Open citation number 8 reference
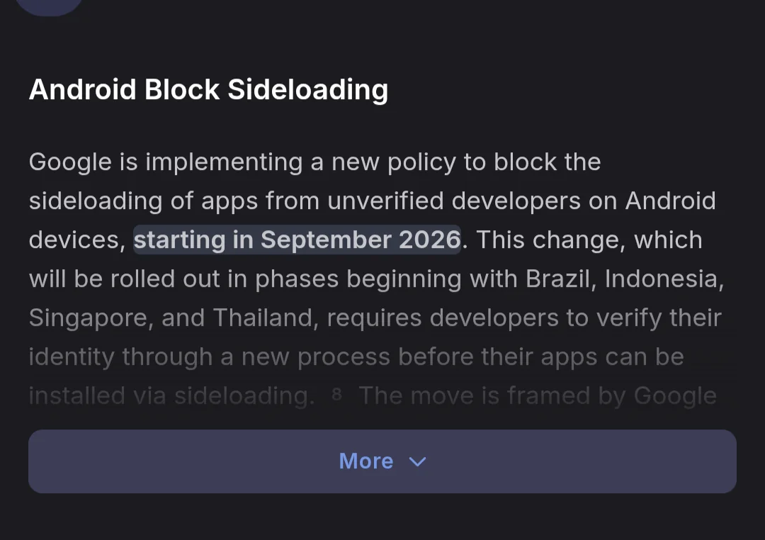This screenshot has height=540, width=765. click(336, 394)
